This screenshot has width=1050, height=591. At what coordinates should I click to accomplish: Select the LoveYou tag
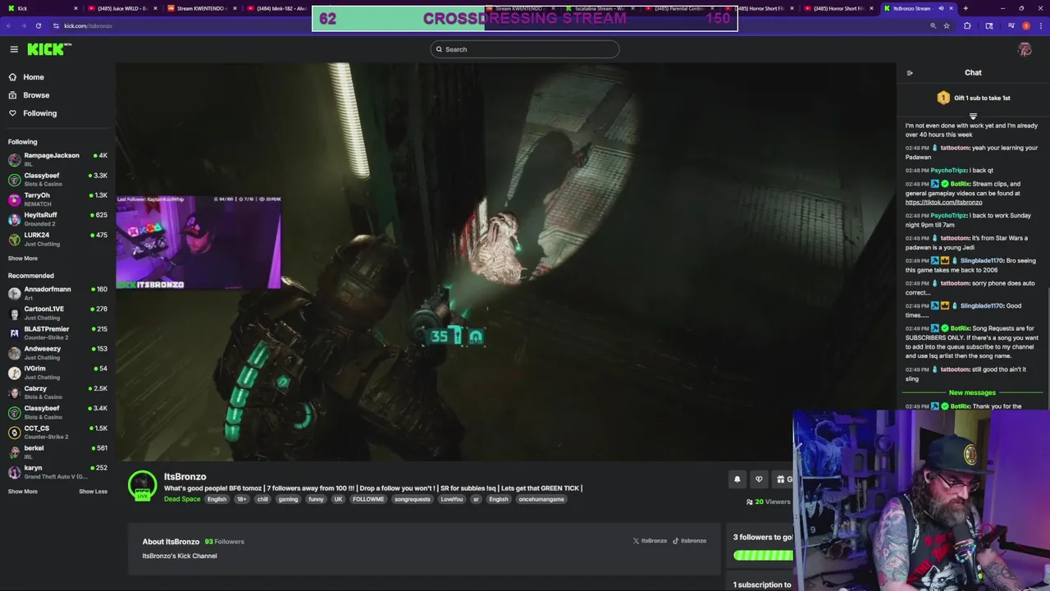pyautogui.click(x=451, y=499)
